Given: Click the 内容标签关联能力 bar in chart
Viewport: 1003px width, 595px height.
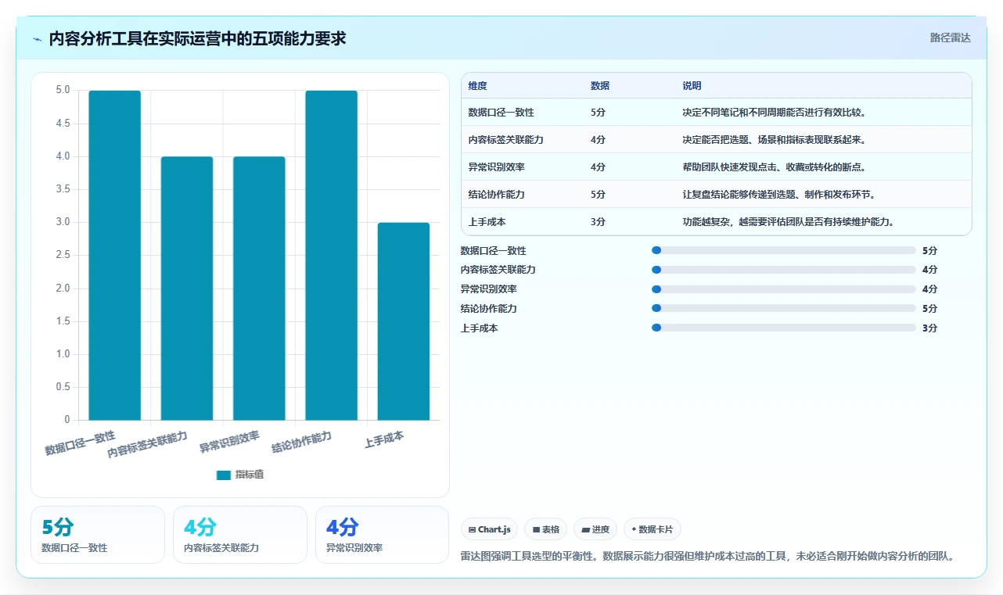Looking at the screenshot, I should pyautogui.click(x=187, y=289).
